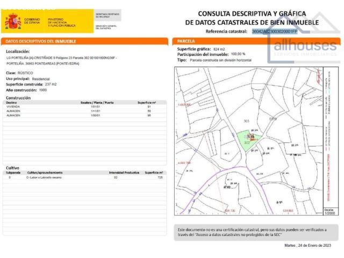
Task: Click the Spanish coat of arms emblem
Action: (x=13, y=21)
